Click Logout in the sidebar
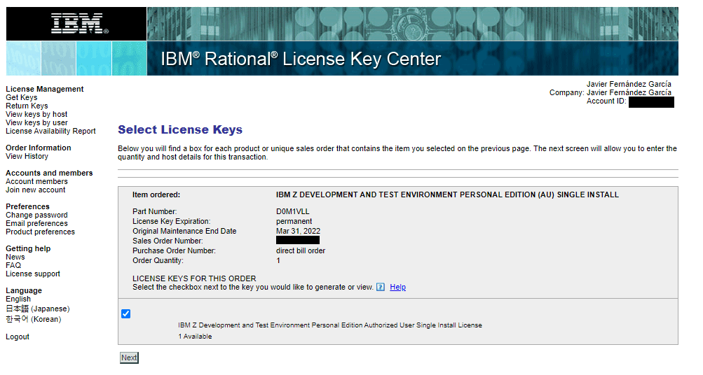 [18, 337]
